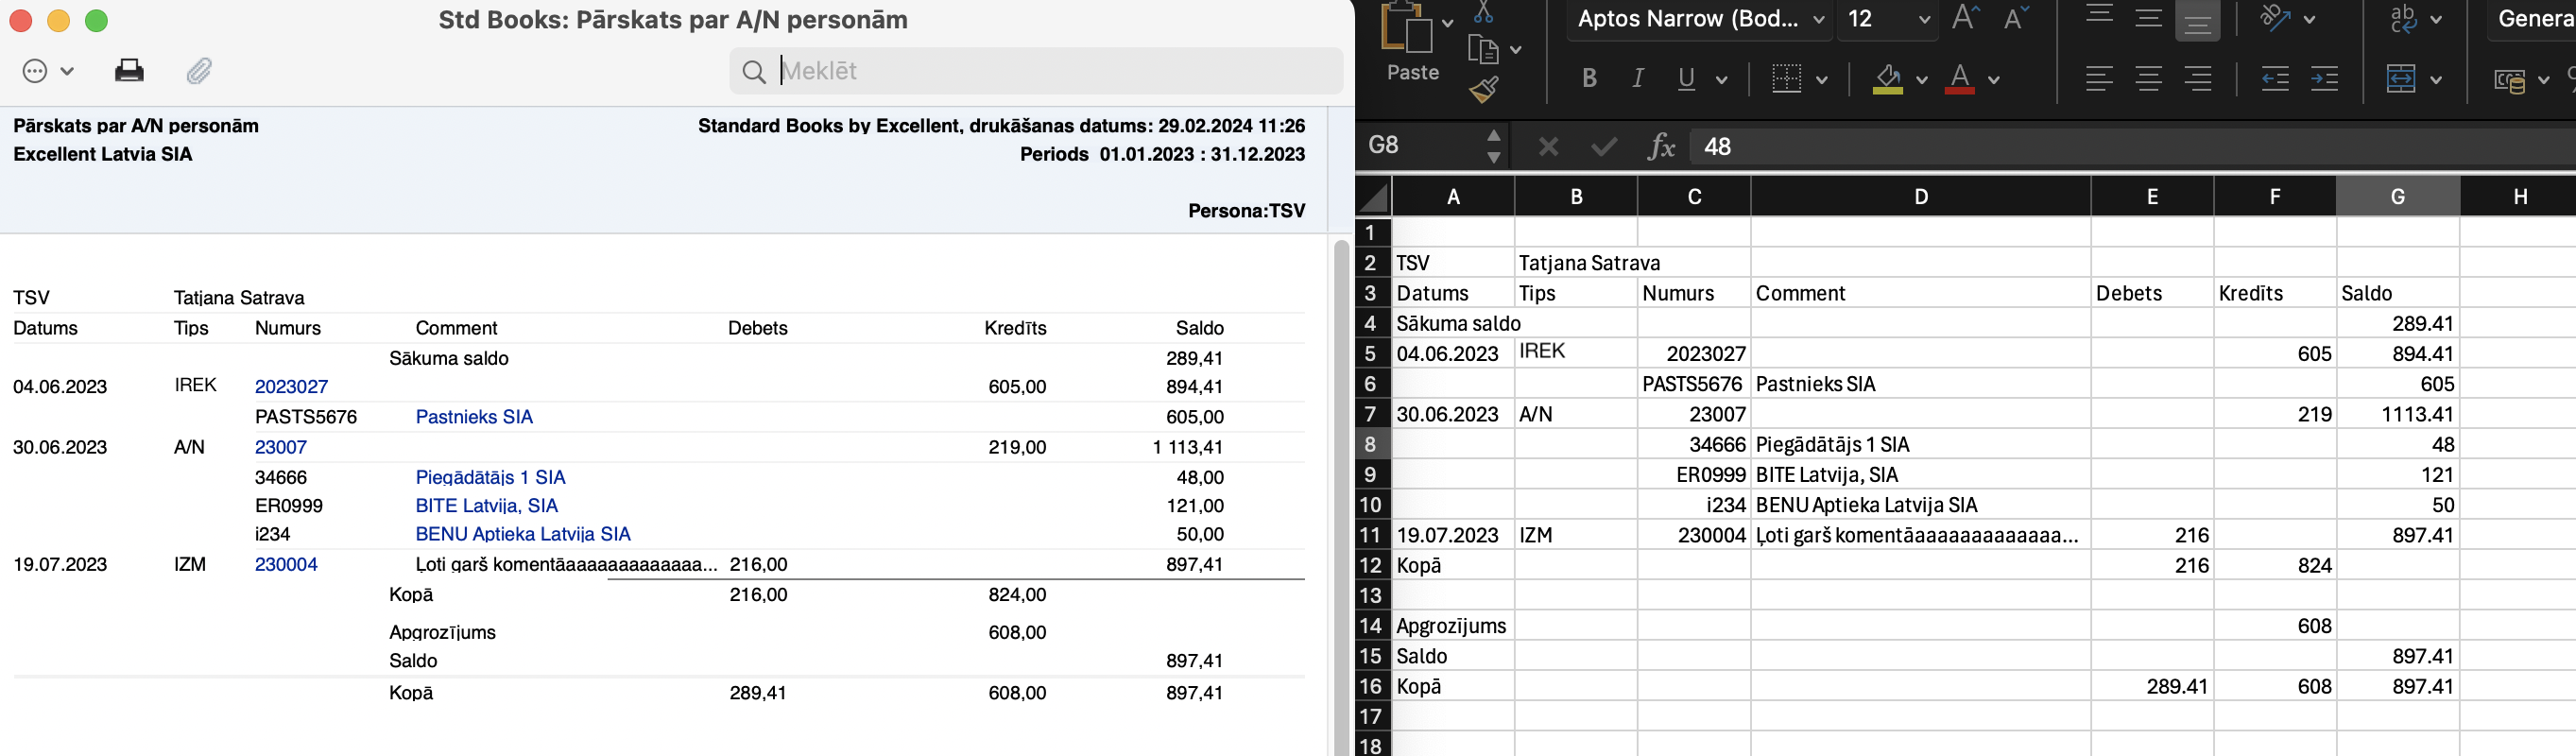
Task: Toggle bottom vertical alignment
Action: click(x=2198, y=21)
